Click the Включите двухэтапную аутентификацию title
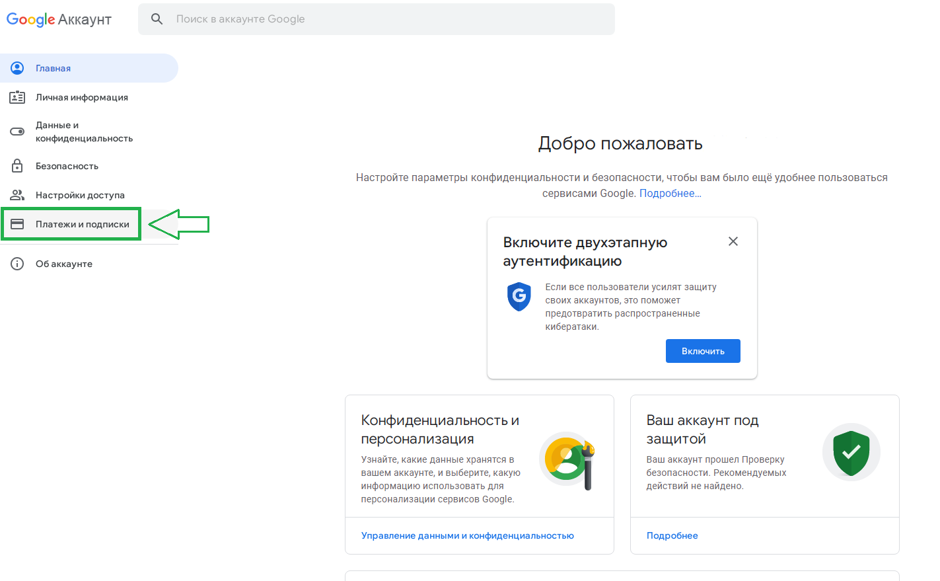Image resolution: width=940 pixels, height=581 pixels. pyautogui.click(x=585, y=252)
